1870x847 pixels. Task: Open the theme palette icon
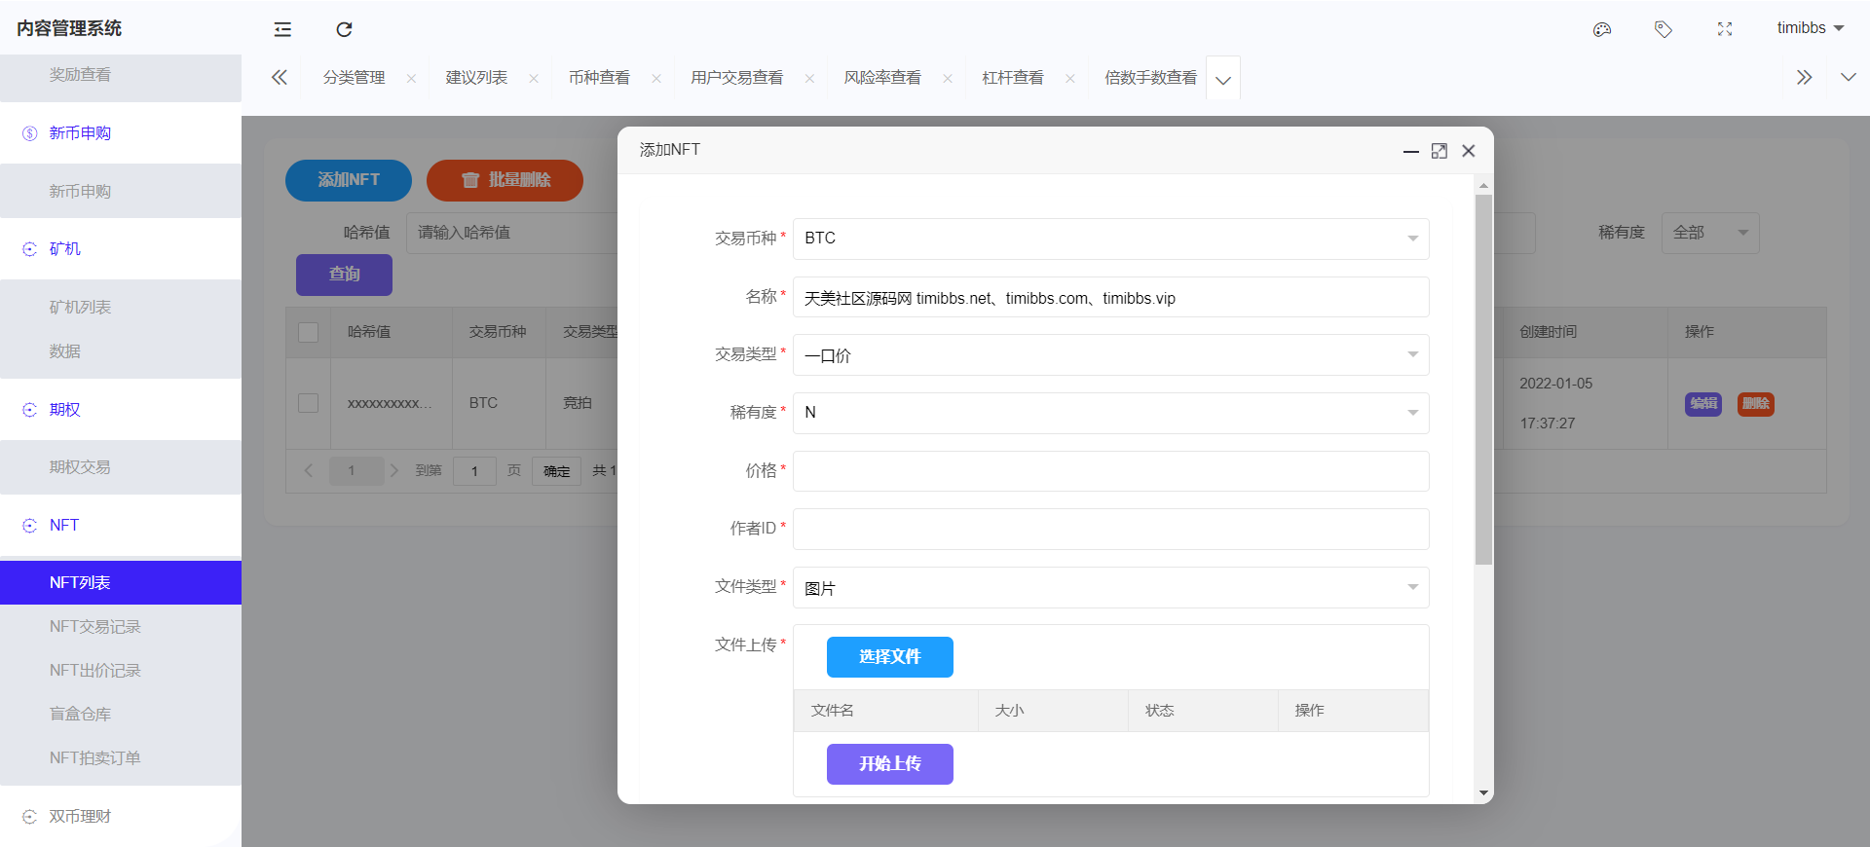pyautogui.click(x=1602, y=29)
